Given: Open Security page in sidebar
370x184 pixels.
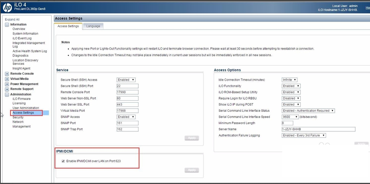Looking at the screenshot, I should tap(18, 117).
